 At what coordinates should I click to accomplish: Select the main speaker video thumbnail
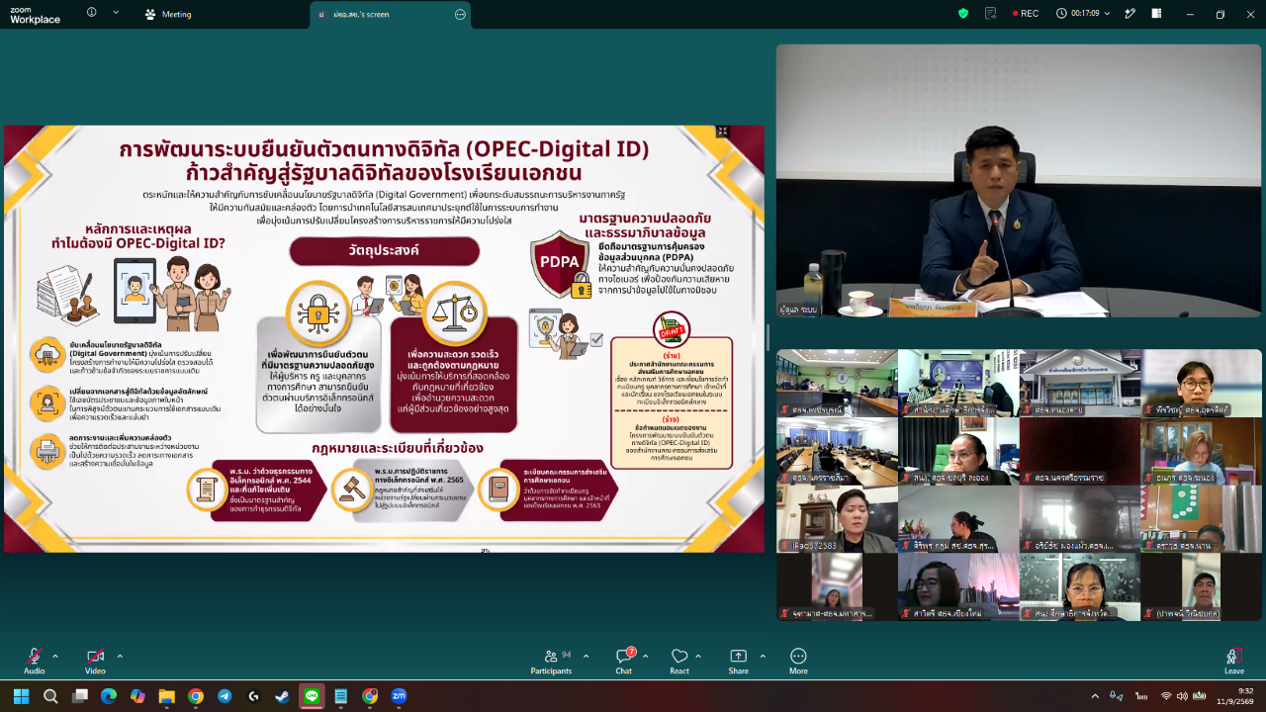coord(1018,181)
